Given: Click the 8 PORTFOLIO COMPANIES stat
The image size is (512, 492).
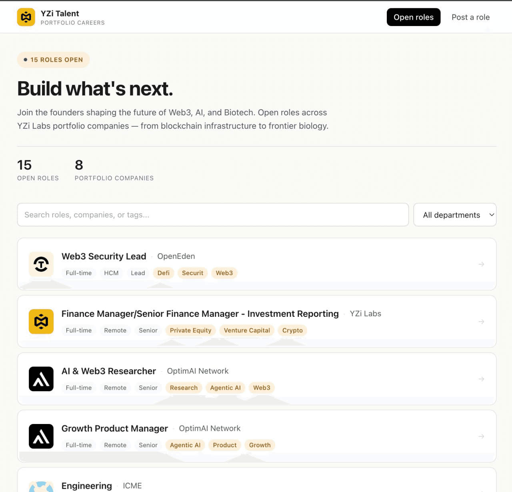Looking at the screenshot, I should (114, 170).
